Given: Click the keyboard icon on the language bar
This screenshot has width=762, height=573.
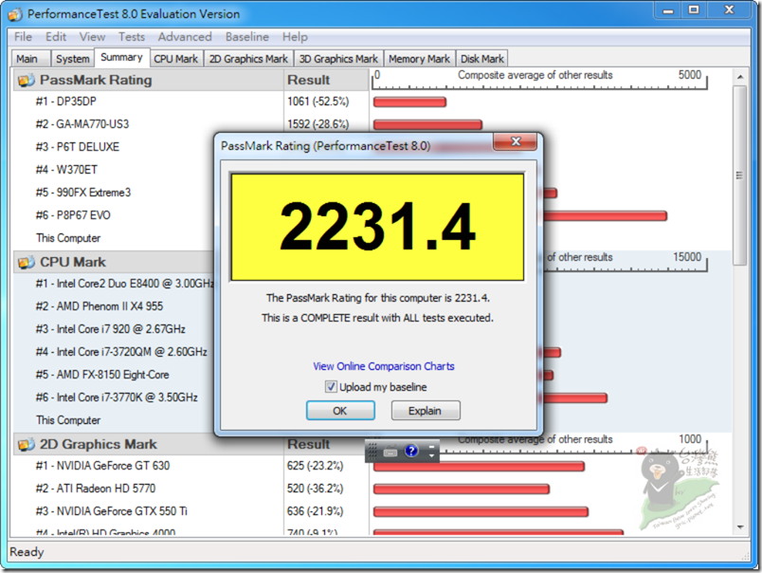Looking at the screenshot, I should [x=390, y=453].
